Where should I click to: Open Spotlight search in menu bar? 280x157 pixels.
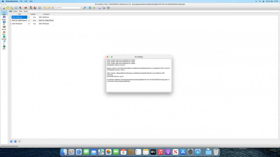260,1
